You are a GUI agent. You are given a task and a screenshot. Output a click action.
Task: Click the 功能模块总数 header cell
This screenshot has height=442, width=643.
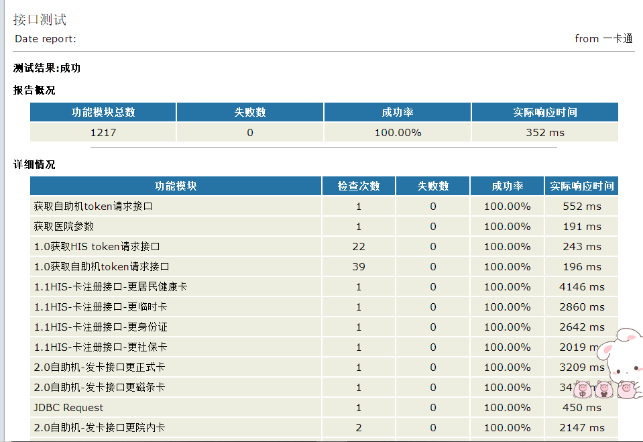(103, 112)
